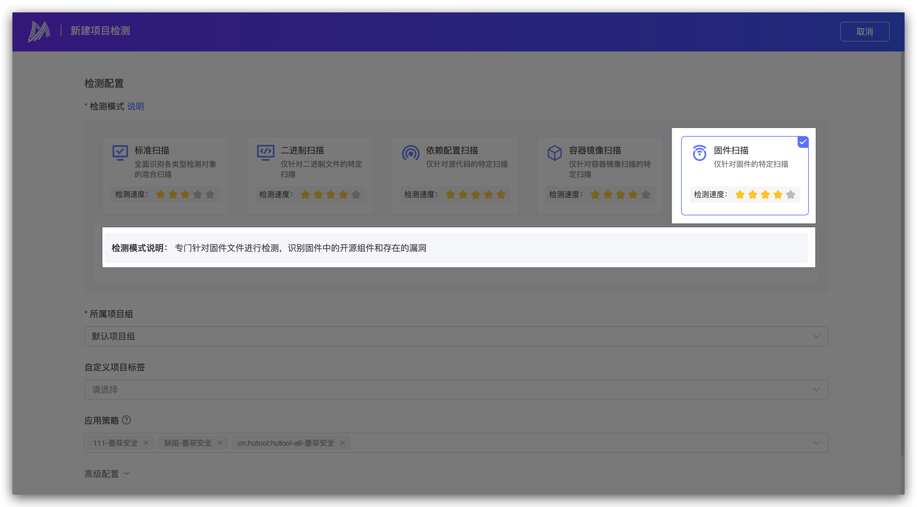Click the fifth star of 固件扫描 speed rating
The height and width of the screenshot is (507, 917).
[790, 195]
